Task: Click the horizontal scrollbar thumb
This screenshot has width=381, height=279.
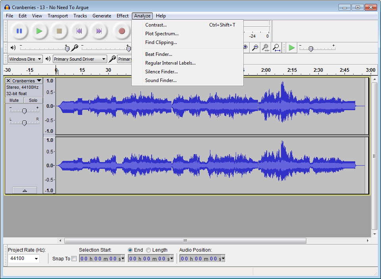Action: pyautogui.click(x=185, y=241)
